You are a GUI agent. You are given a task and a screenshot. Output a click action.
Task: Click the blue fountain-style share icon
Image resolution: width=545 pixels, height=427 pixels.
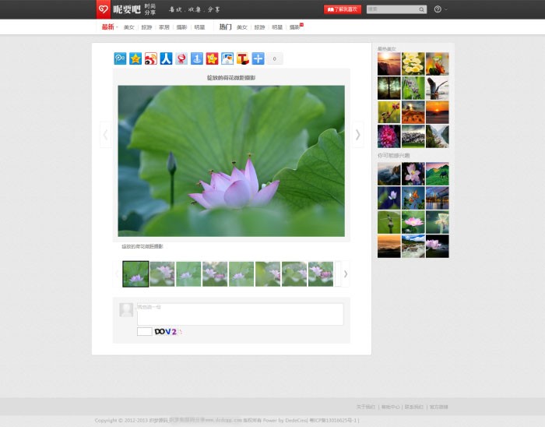(x=197, y=58)
